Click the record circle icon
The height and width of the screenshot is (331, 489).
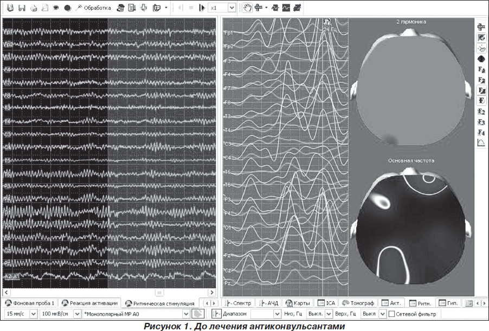(x=68, y=8)
